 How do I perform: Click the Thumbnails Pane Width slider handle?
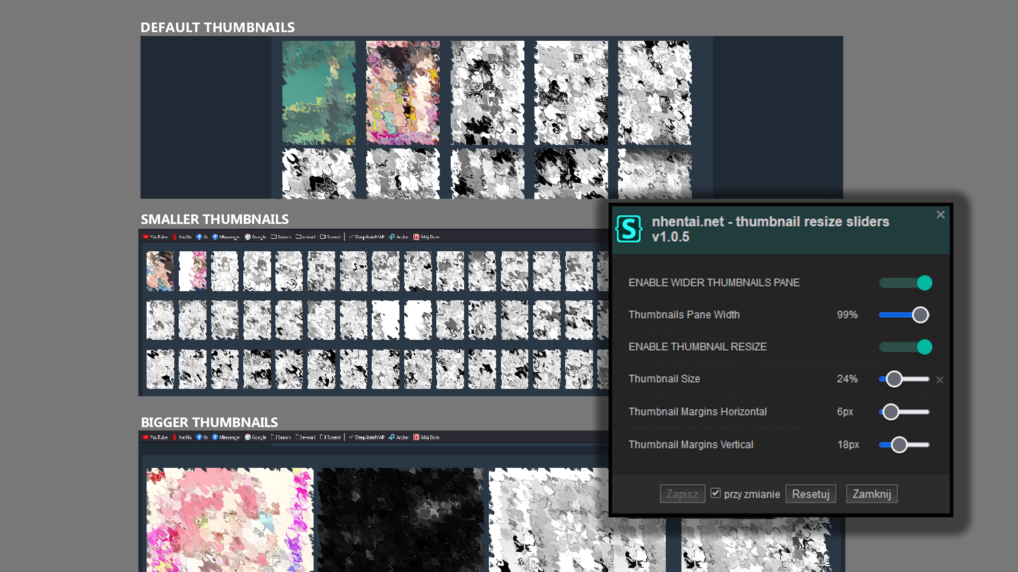pos(920,315)
